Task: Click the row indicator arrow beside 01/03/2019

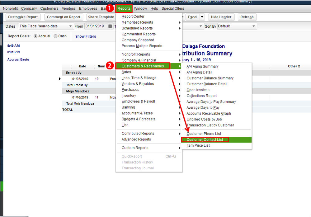Action: coord(60,79)
